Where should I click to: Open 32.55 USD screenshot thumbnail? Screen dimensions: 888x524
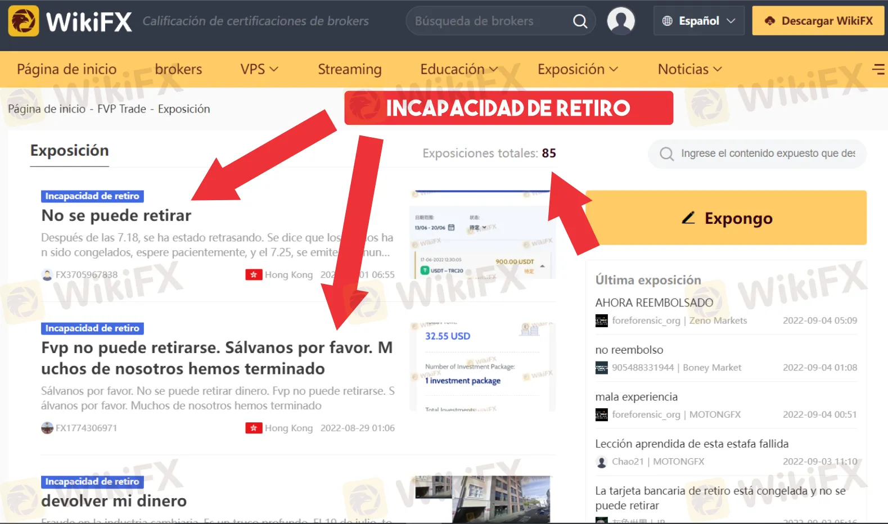pos(483,367)
